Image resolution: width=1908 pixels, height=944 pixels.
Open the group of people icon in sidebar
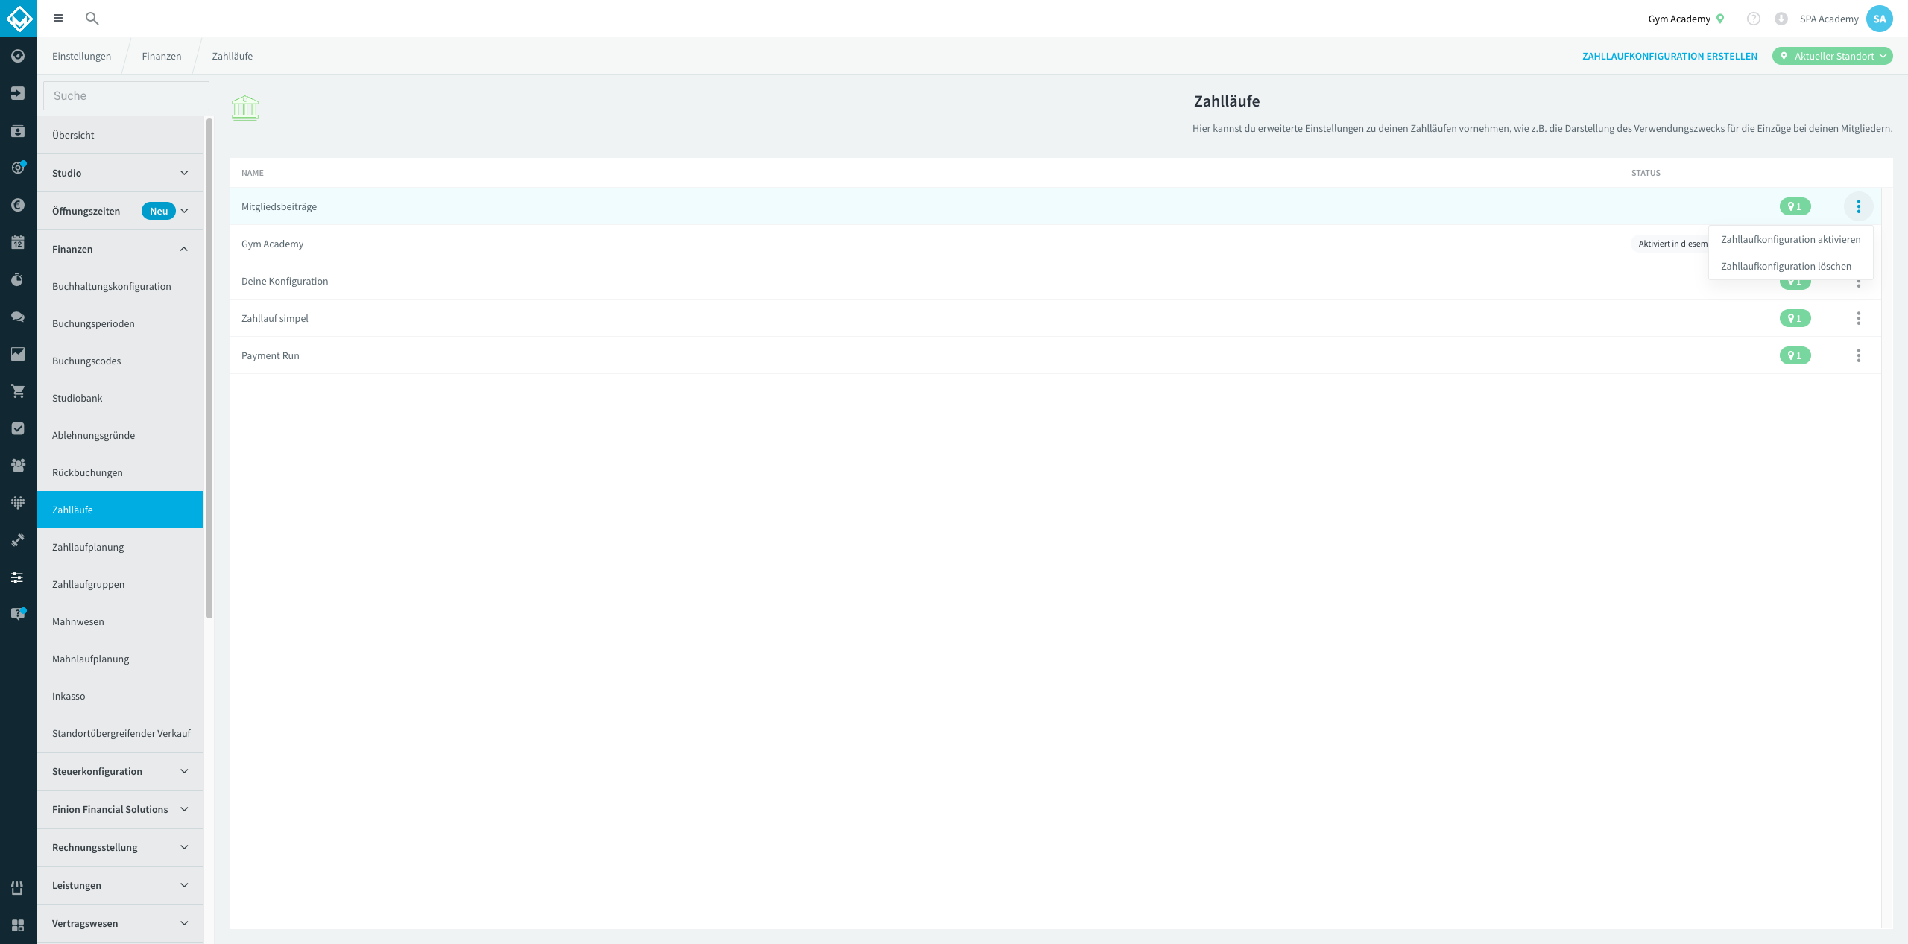point(18,466)
